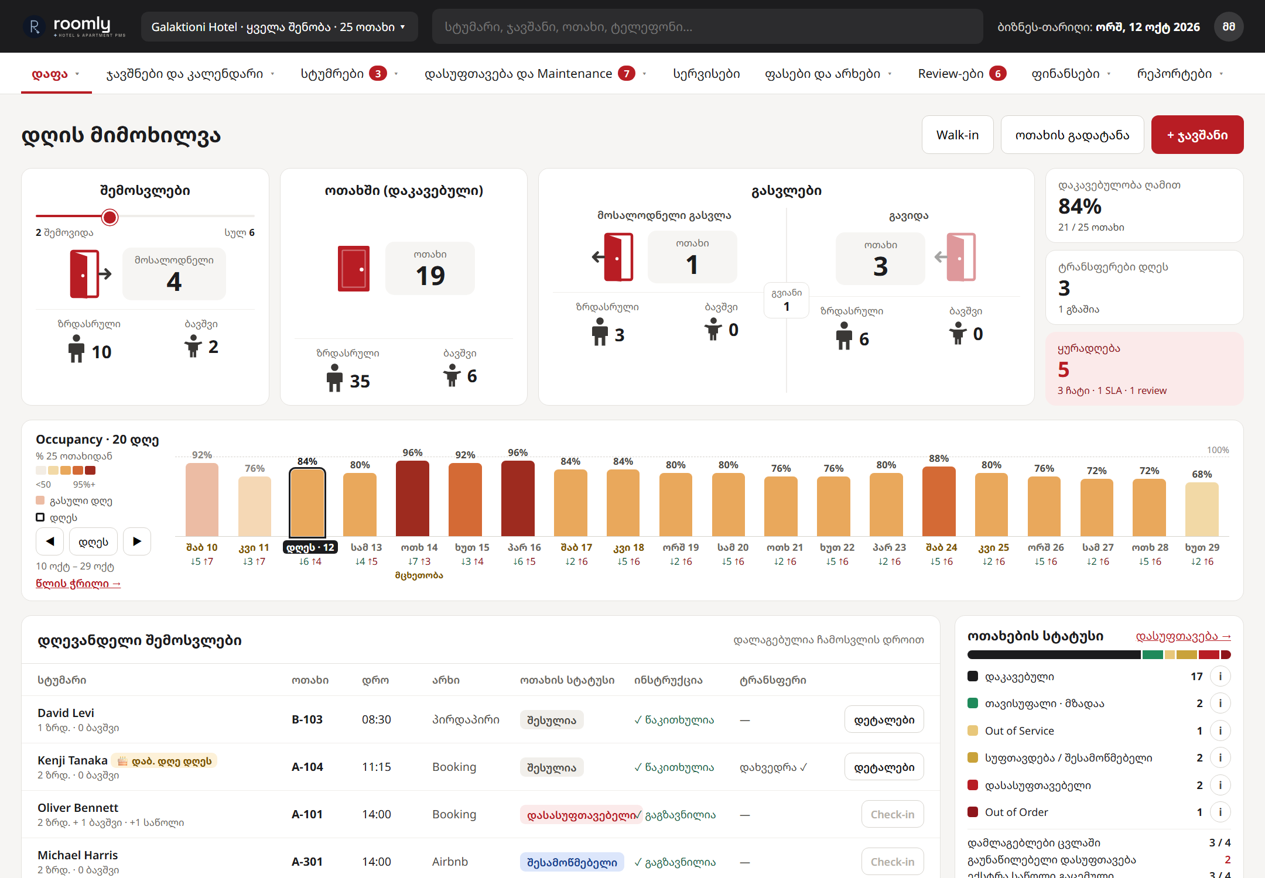Screen dimensions: 1265x878
Task: Click info icon for დასალაგებელი status
Action: pyautogui.click(x=1220, y=785)
